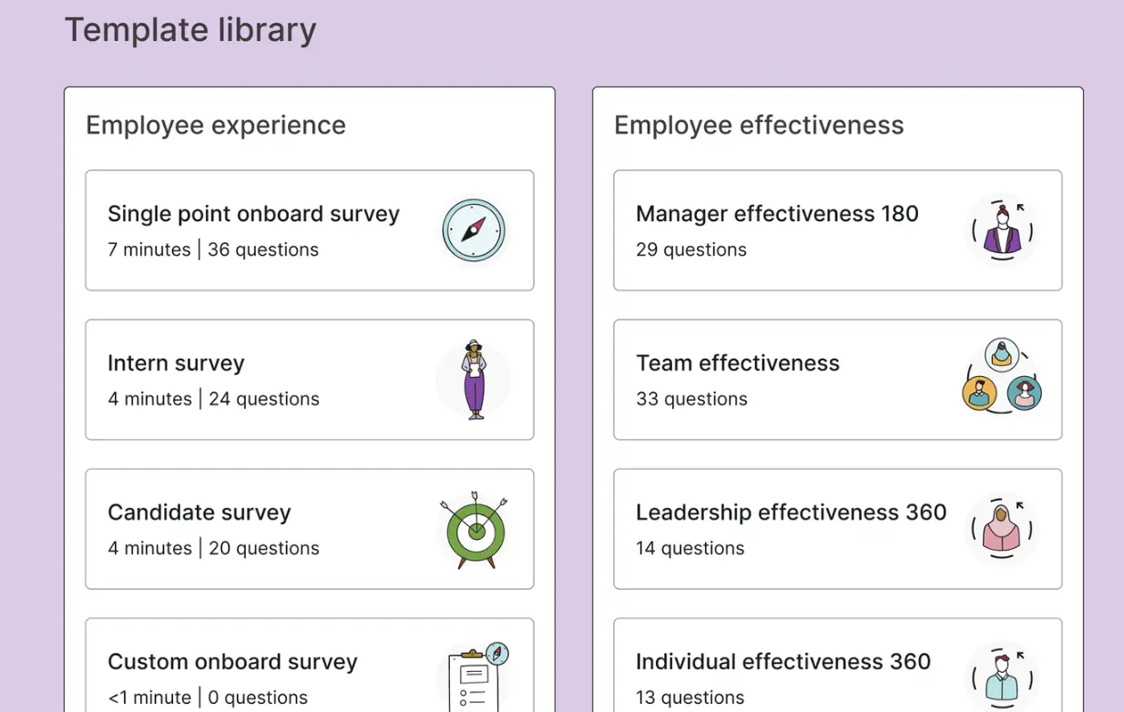The width and height of the screenshot is (1124, 712).
Task: Select the Candidate survey template card
Action: click(310, 529)
